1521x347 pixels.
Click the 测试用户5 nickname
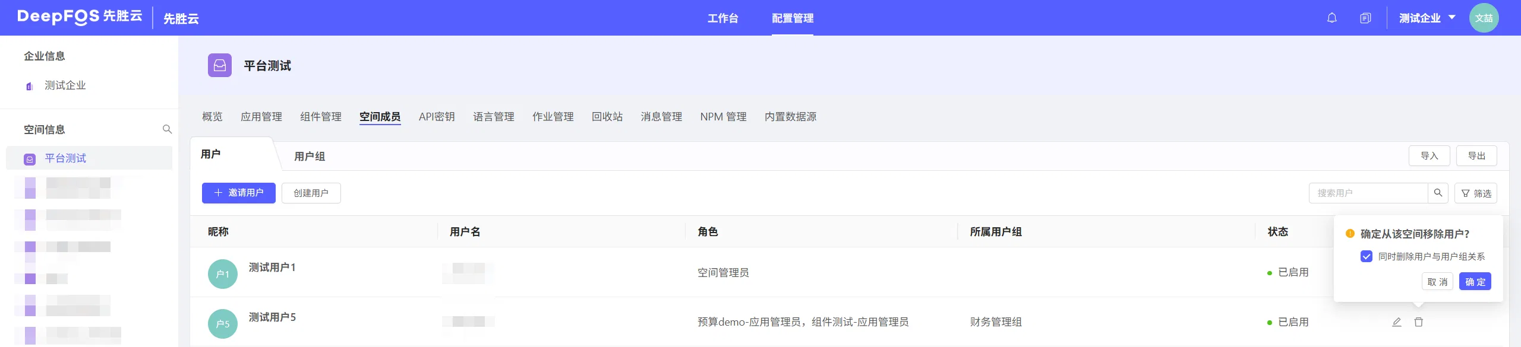pyautogui.click(x=272, y=317)
